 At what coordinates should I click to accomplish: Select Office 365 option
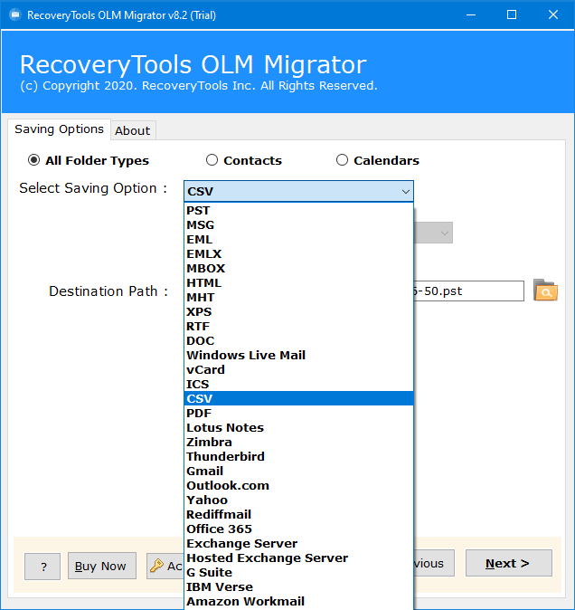[298, 529]
